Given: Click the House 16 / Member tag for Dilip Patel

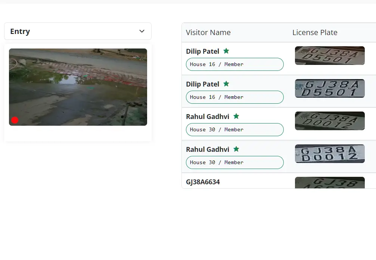Looking at the screenshot, I should point(234,64).
